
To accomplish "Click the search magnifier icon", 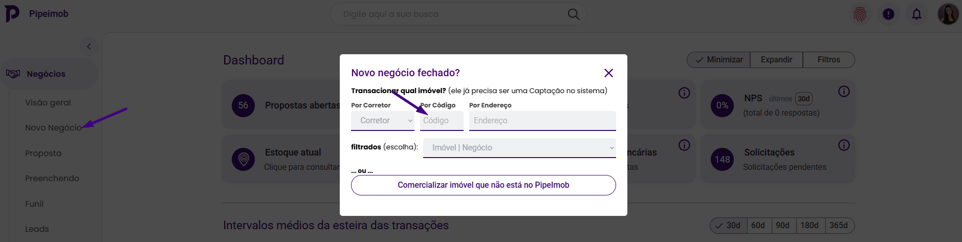I will (574, 14).
